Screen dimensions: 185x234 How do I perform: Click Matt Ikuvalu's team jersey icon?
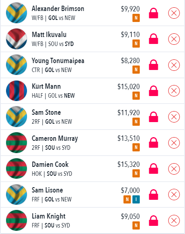click(x=16, y=39)
